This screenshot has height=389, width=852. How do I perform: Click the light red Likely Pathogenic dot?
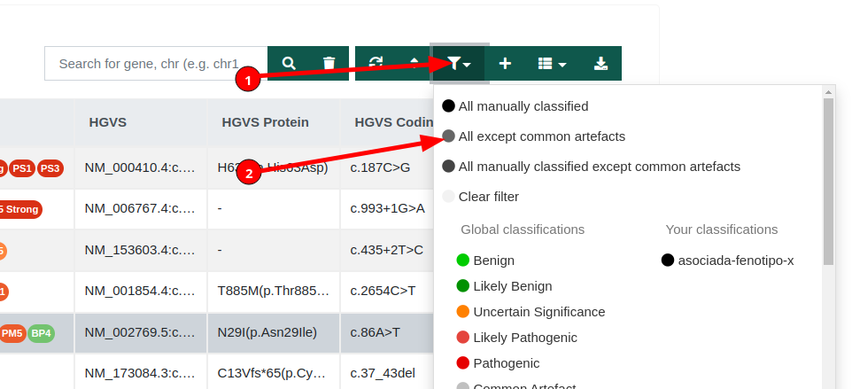pyautogui.click(x=463, y=338)
